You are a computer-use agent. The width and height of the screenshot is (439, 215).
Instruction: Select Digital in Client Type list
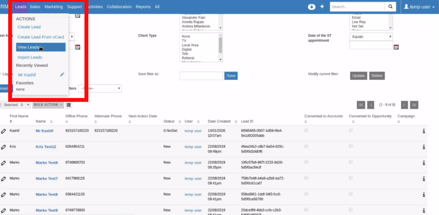tap(187, 49)
